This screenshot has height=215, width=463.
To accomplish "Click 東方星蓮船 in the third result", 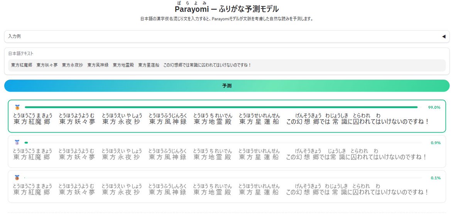I will [x=259, y=189].
